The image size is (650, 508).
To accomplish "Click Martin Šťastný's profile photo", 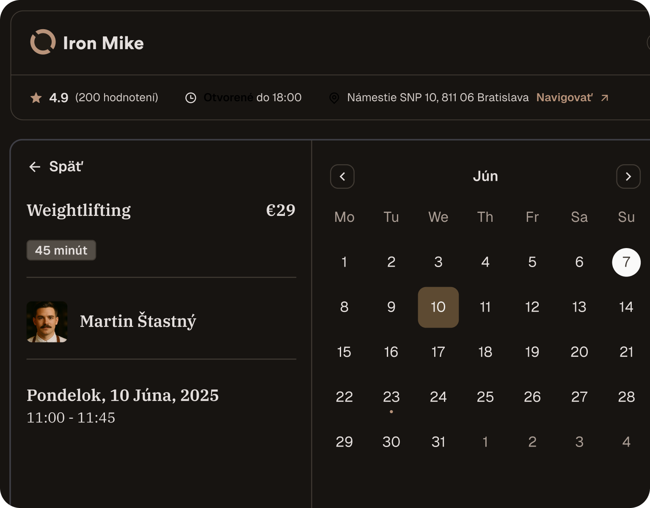I will [x=47, y=322].
